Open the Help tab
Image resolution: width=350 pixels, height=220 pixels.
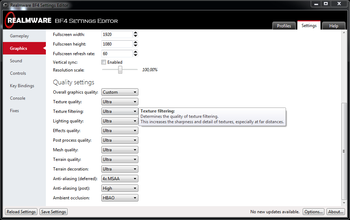pos(334,26)
